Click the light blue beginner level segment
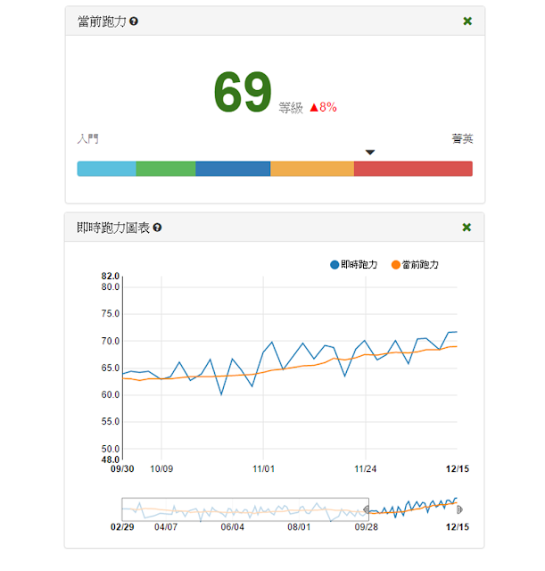 point(107,169)
